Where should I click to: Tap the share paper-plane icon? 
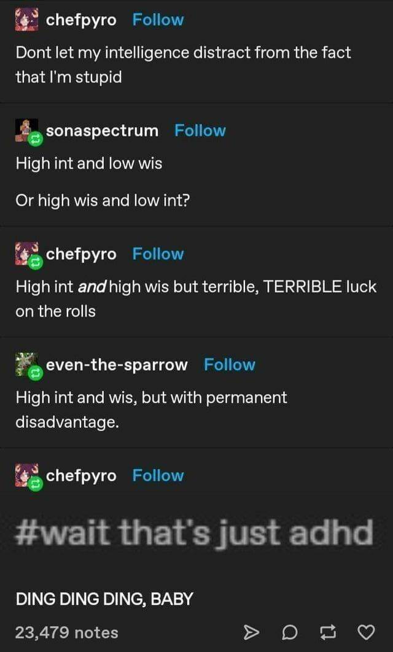251,632
